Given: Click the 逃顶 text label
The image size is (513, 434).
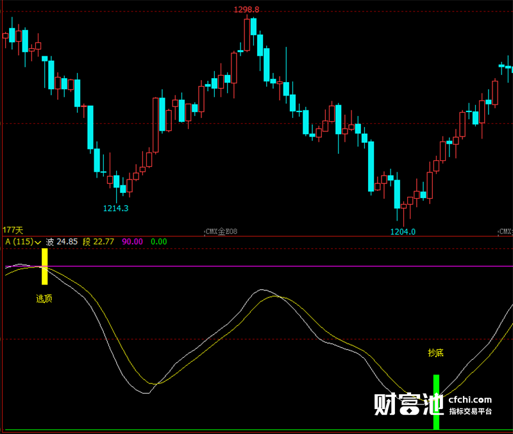Looking at the screenshot, I should coord(44,298).
